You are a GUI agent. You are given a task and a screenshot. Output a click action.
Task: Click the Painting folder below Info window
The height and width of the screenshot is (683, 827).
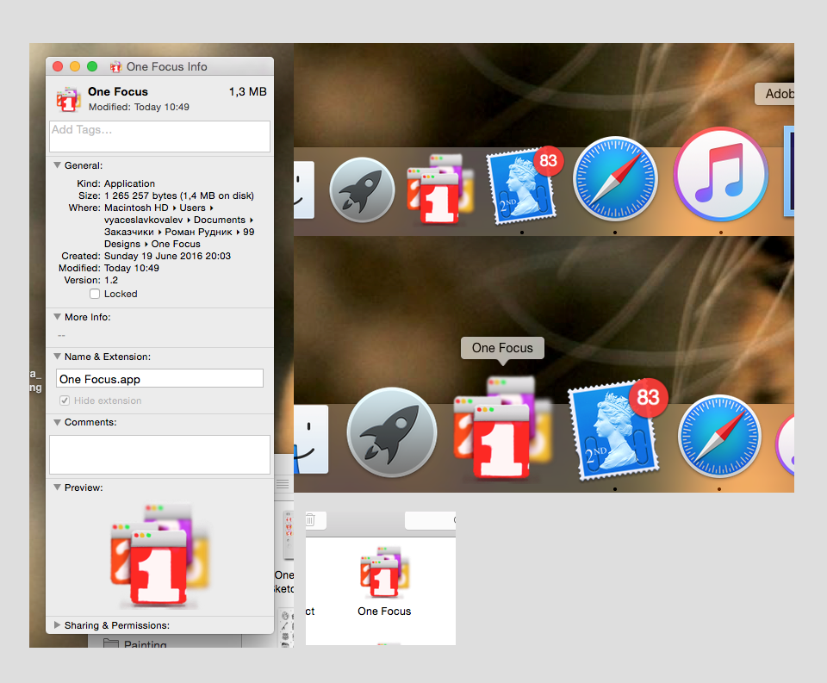[135, 643]
